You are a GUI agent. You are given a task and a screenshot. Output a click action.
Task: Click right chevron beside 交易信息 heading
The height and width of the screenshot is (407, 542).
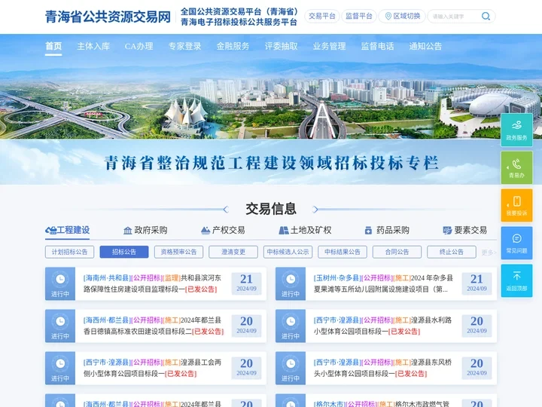[x=315, y=209]
